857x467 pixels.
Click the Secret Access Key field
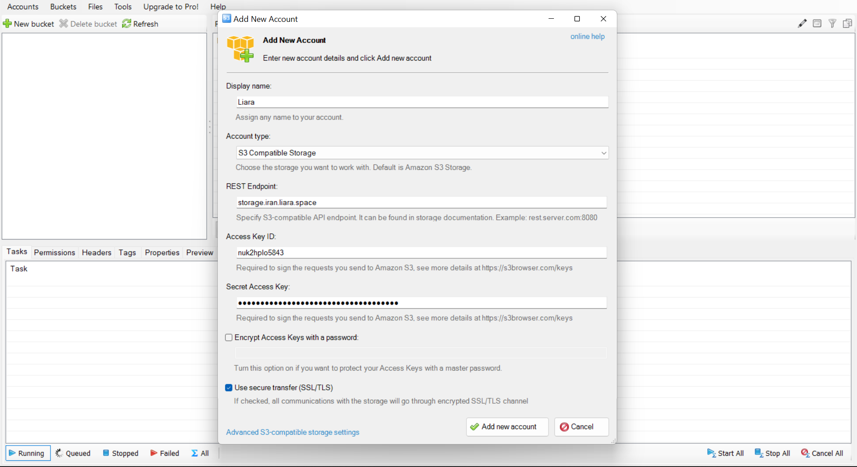(421, 303)
